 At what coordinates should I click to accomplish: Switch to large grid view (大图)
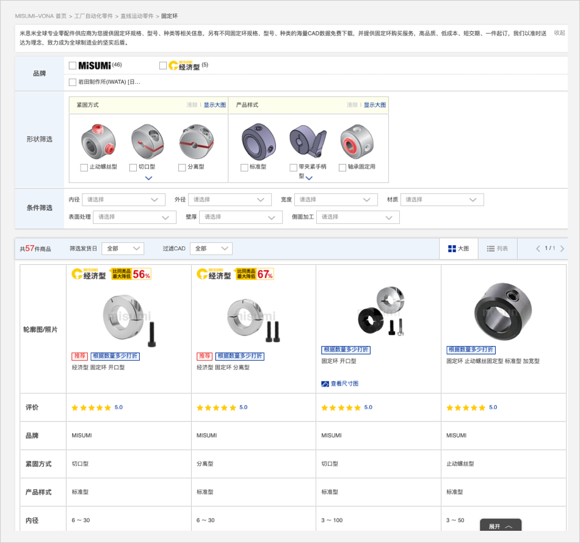[458, 248]
